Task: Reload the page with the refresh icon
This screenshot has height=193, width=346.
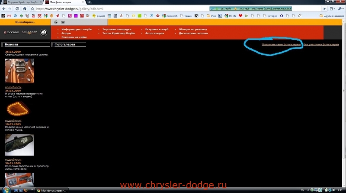Action: (17, 9)
